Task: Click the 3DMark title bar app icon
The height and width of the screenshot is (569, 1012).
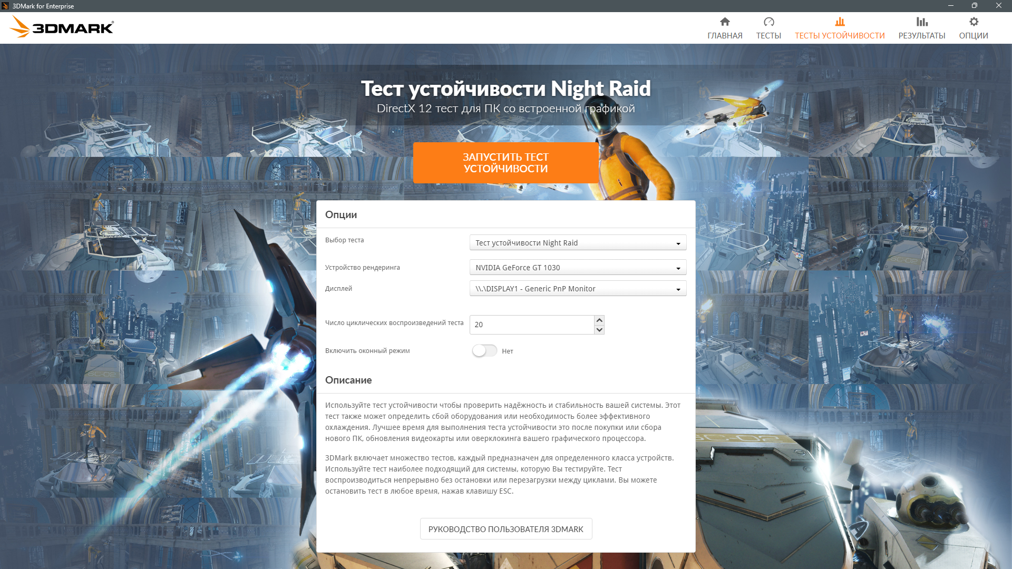Action: (x=5, y=6)
